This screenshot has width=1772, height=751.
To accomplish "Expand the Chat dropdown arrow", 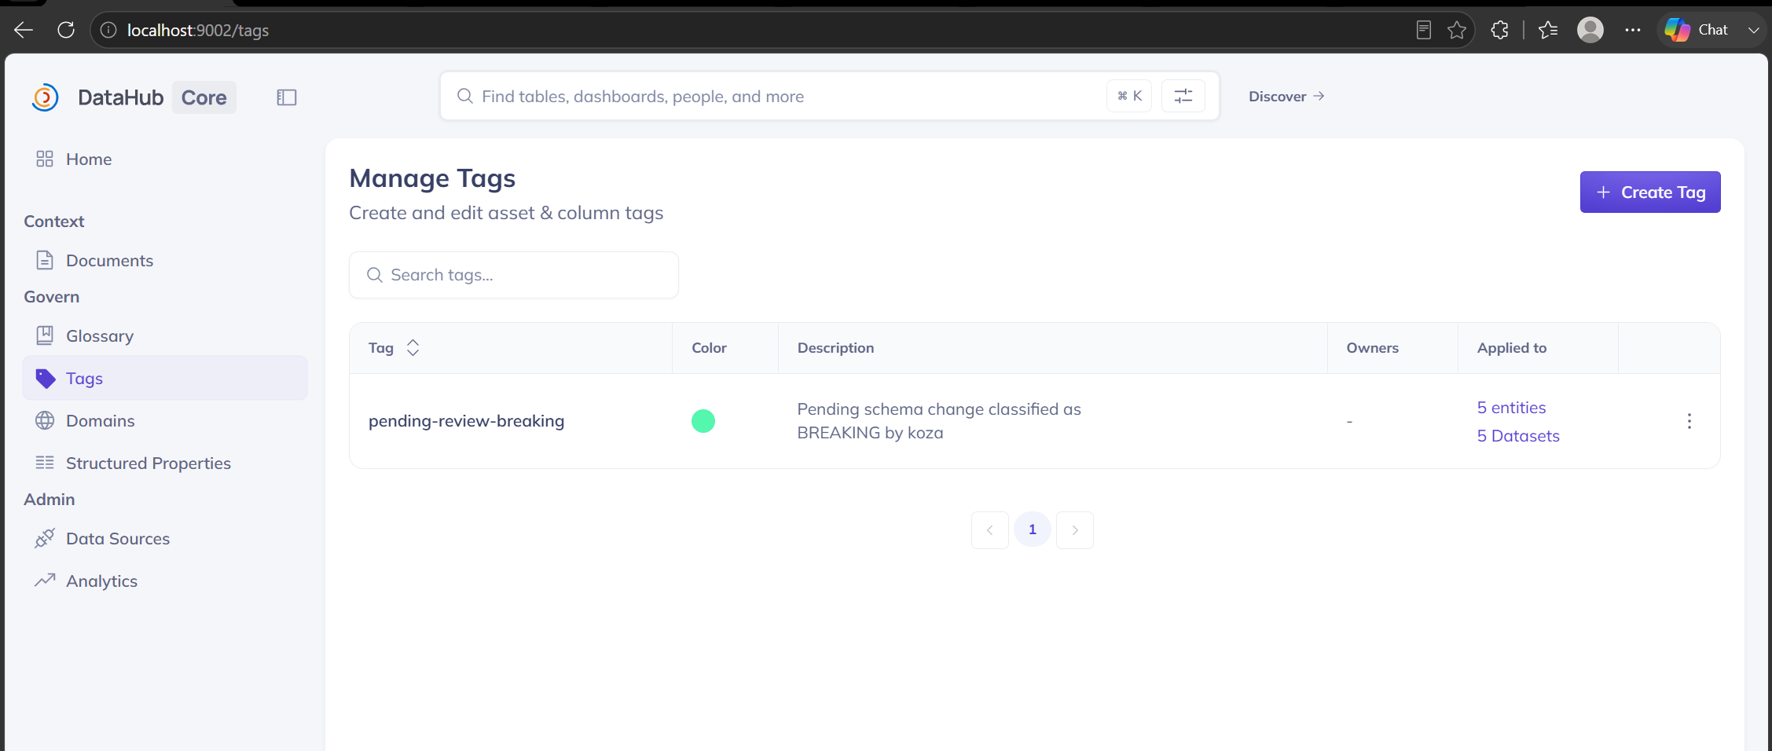I will point(1753,30).
